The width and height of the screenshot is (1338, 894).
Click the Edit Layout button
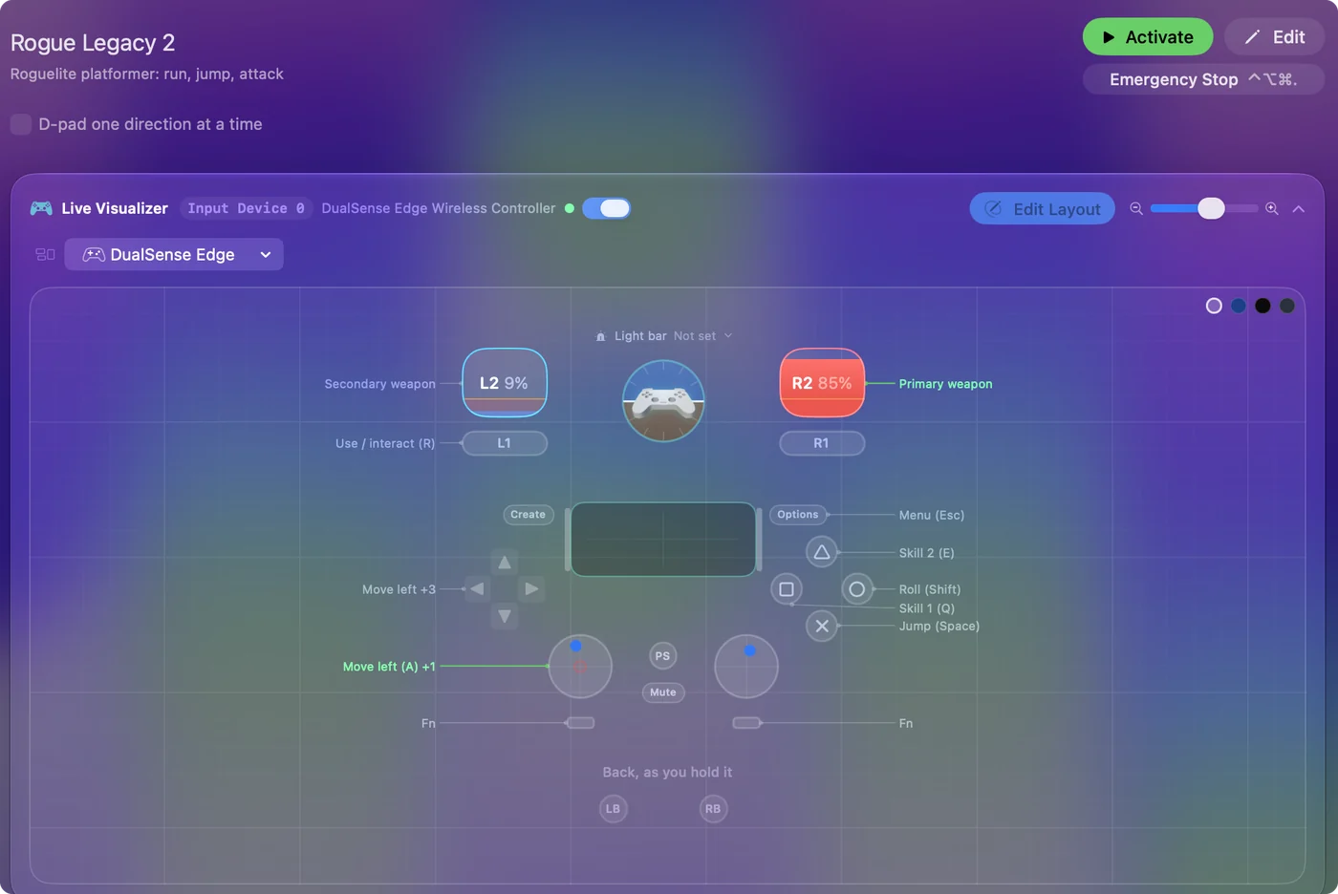click(1043, 209)
